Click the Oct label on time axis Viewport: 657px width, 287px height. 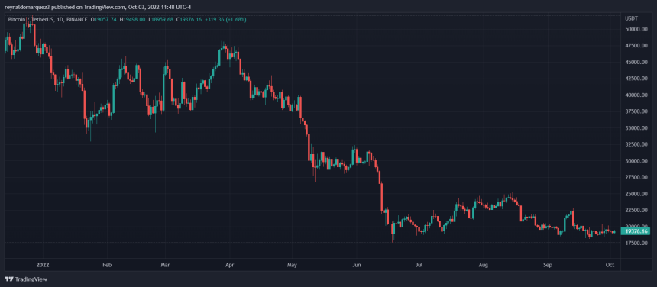click(x=610, y=265)
